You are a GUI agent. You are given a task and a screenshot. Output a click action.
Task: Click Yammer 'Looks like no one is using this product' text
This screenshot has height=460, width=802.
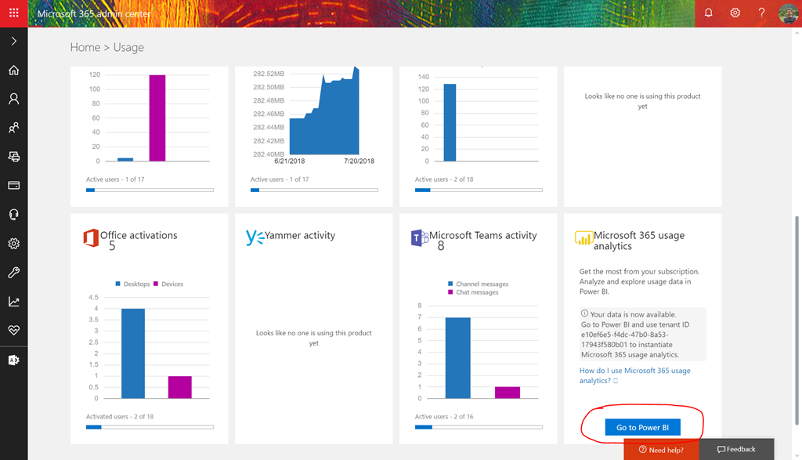(313, 338)
